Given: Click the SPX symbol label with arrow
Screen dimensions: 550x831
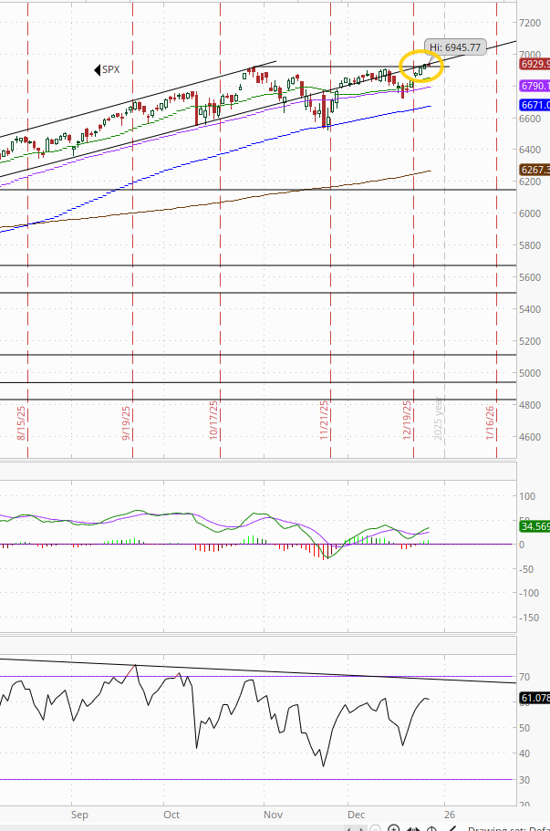Looking at the screenshot, I should tap(107, 69).
